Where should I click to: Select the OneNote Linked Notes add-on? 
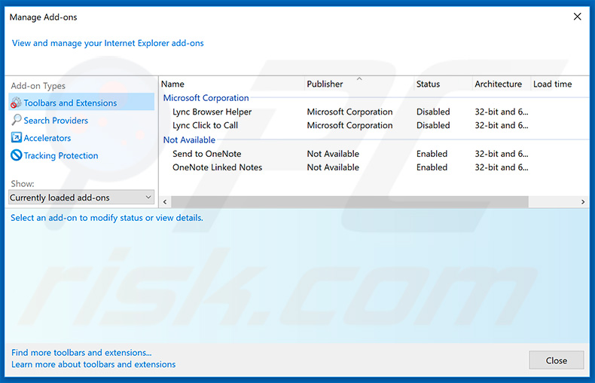[218, 167]
